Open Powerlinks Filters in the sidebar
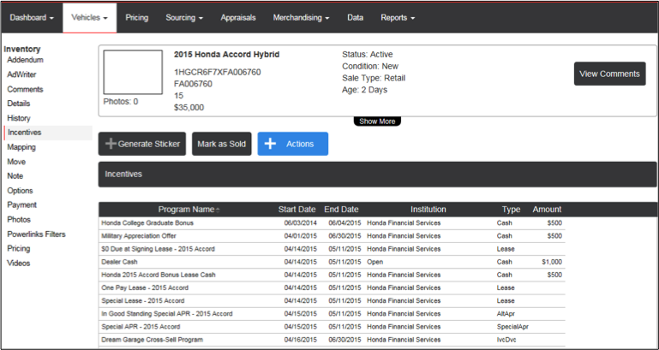This screenshot has width=659, height=350. point(36,234)
